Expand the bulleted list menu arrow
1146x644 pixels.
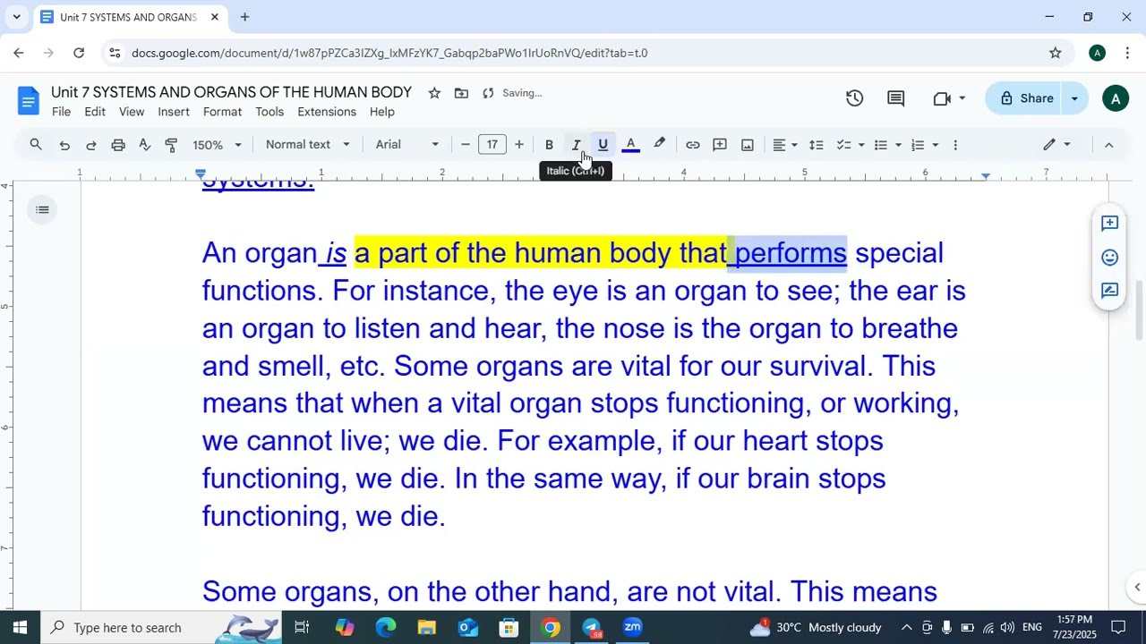898,145
